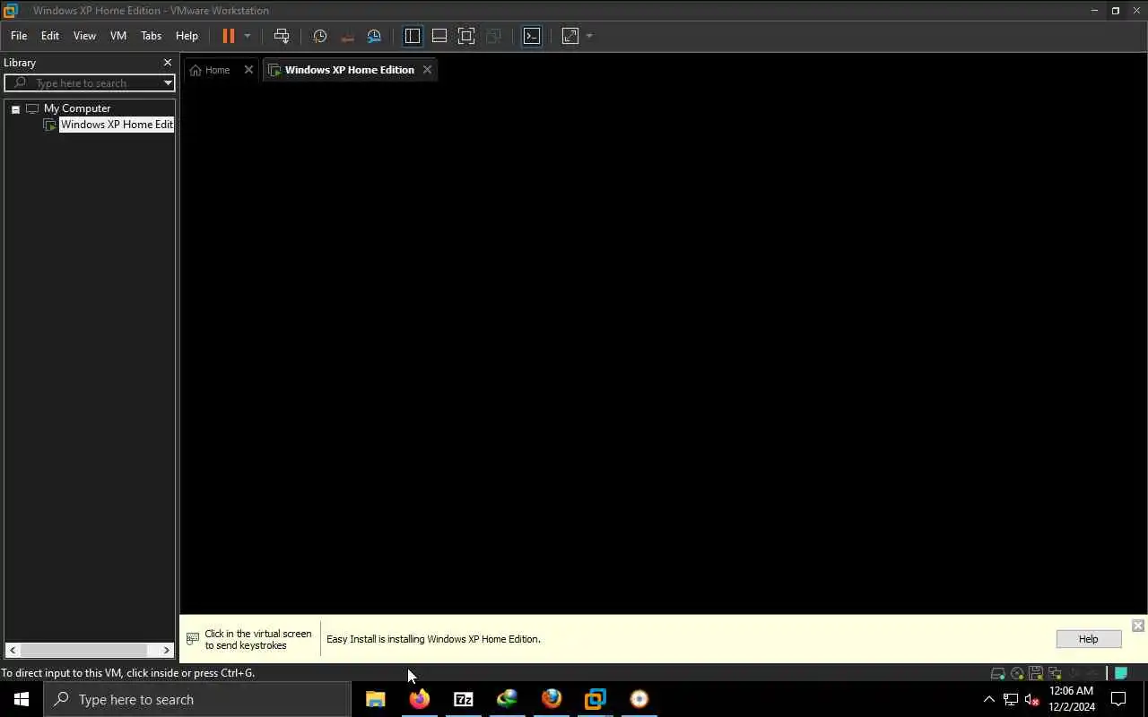Close the Library panel
The image size is (1148, 717).
point(167,63)
